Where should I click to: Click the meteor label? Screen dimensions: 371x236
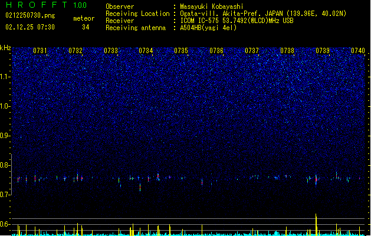[84, 18]
